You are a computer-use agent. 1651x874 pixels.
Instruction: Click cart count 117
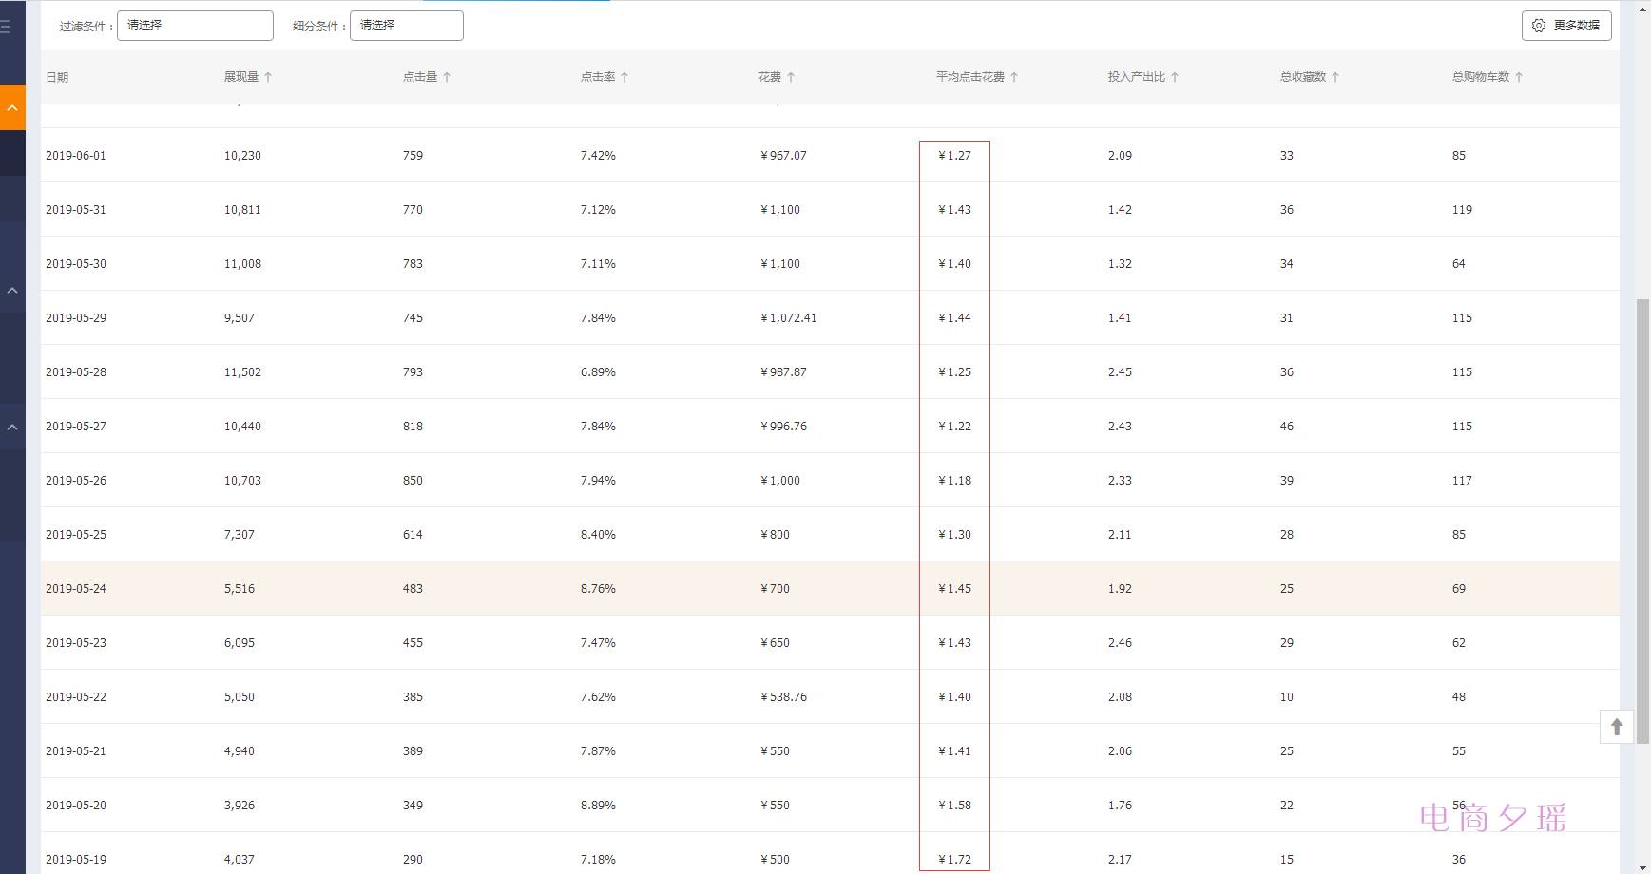pos(1462,481)
